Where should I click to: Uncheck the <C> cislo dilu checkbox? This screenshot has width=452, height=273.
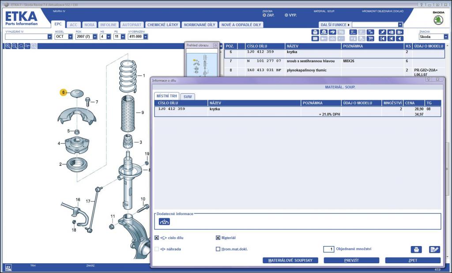point(157,238)
